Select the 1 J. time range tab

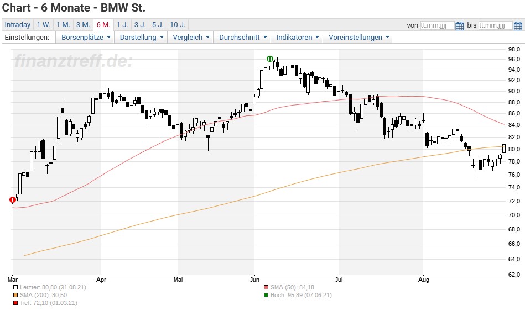coord(123,25)
